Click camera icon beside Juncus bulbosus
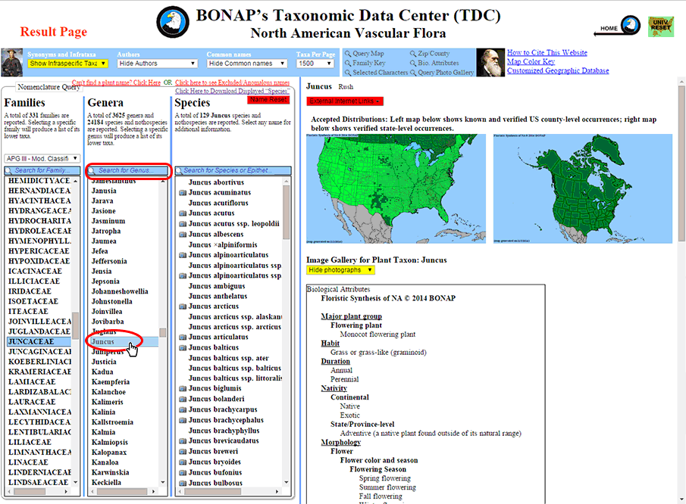The image size is (686, 504). tap(183, 484)
